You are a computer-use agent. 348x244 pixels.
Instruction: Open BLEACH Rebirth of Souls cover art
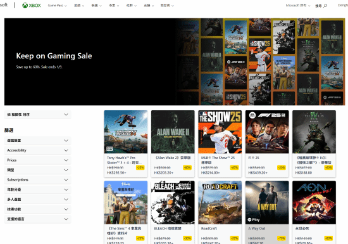(173, 202)
